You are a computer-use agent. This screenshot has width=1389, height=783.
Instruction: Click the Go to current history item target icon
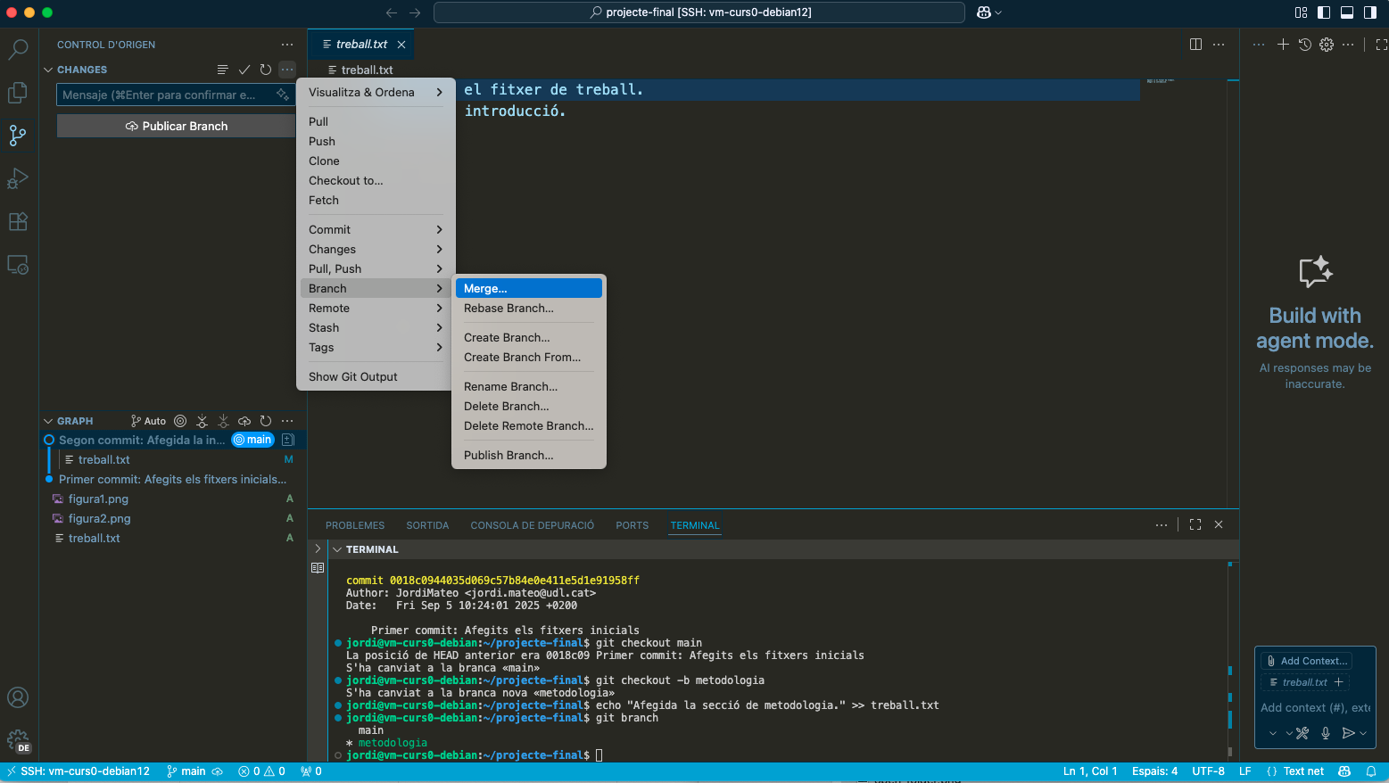(x=180, y=421)
